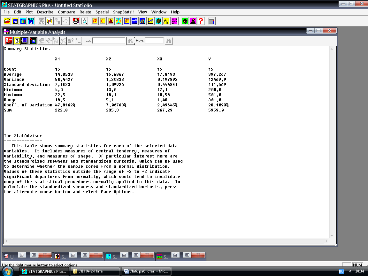
Task: Click the minimized cyan grid window icon
Action: pos(108,256)
